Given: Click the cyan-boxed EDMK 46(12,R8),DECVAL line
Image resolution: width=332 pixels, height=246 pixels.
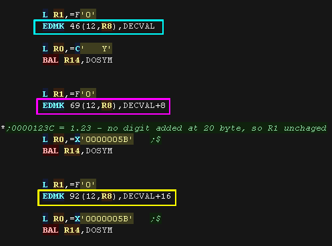Looking at the screenshot, I should (x=99, y=27).
